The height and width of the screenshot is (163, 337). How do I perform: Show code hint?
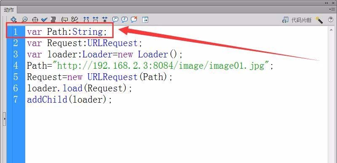tap(64, 20)
